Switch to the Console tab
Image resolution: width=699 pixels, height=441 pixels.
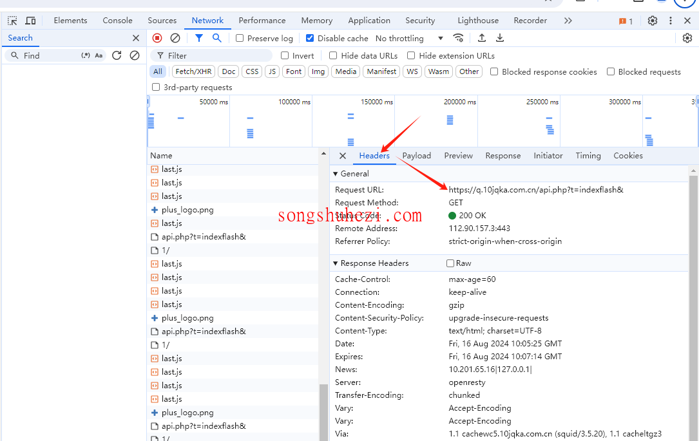117,21
